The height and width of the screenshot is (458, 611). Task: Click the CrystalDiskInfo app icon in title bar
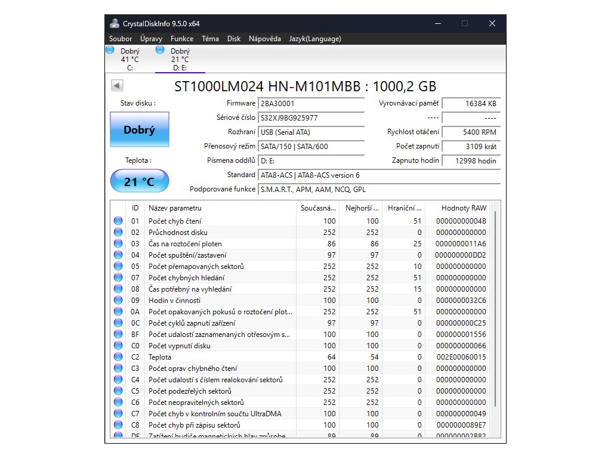115,23
